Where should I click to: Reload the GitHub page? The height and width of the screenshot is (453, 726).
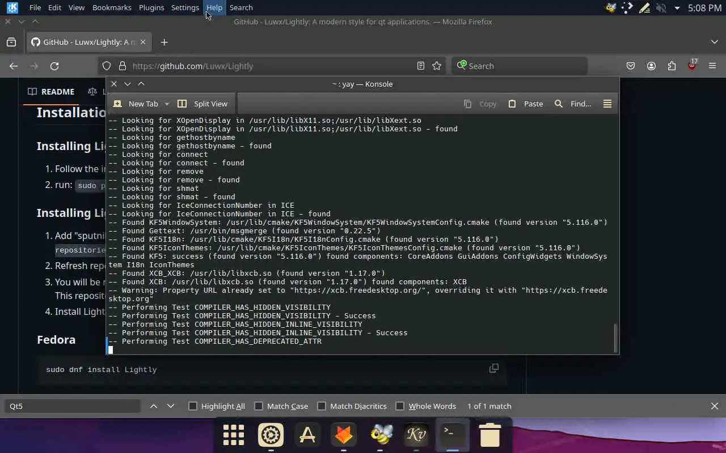click(54, 66)
